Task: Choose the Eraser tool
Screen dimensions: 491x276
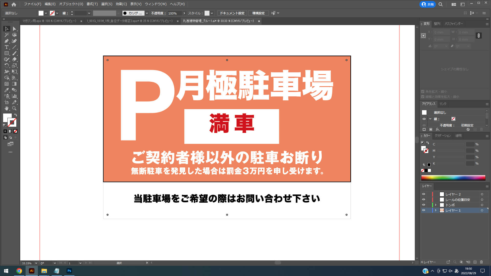Action: tap(14, 60)
